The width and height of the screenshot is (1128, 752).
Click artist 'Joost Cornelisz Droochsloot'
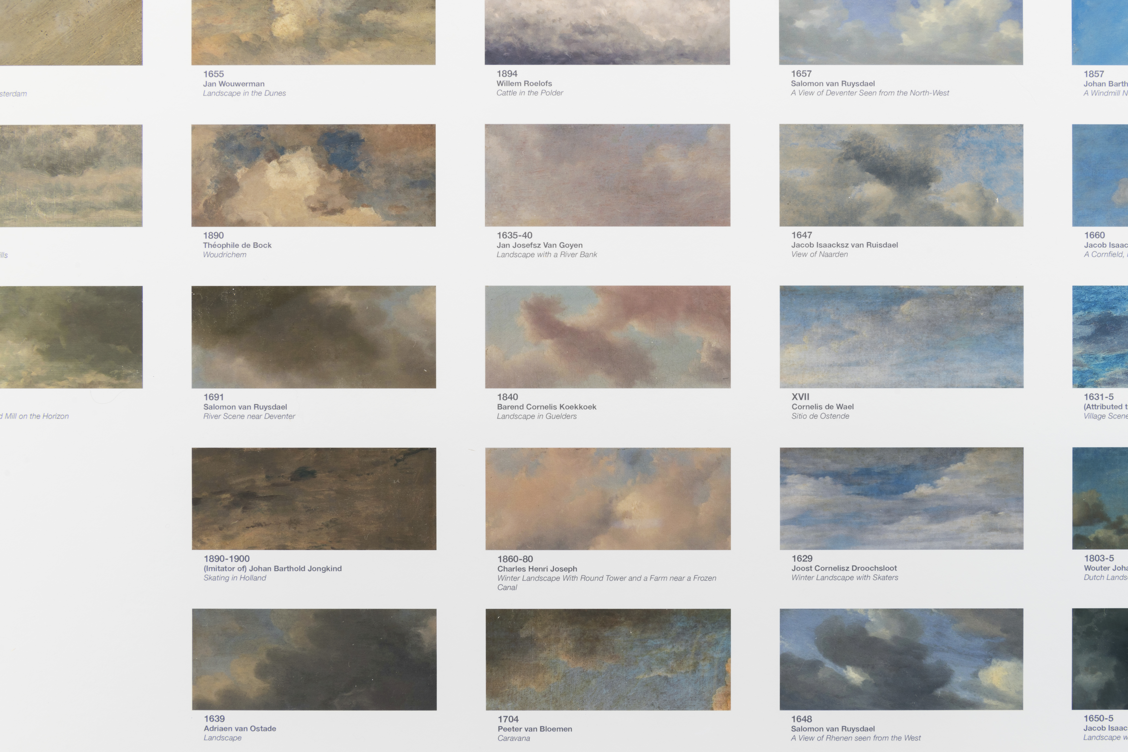tap(844, 568)
